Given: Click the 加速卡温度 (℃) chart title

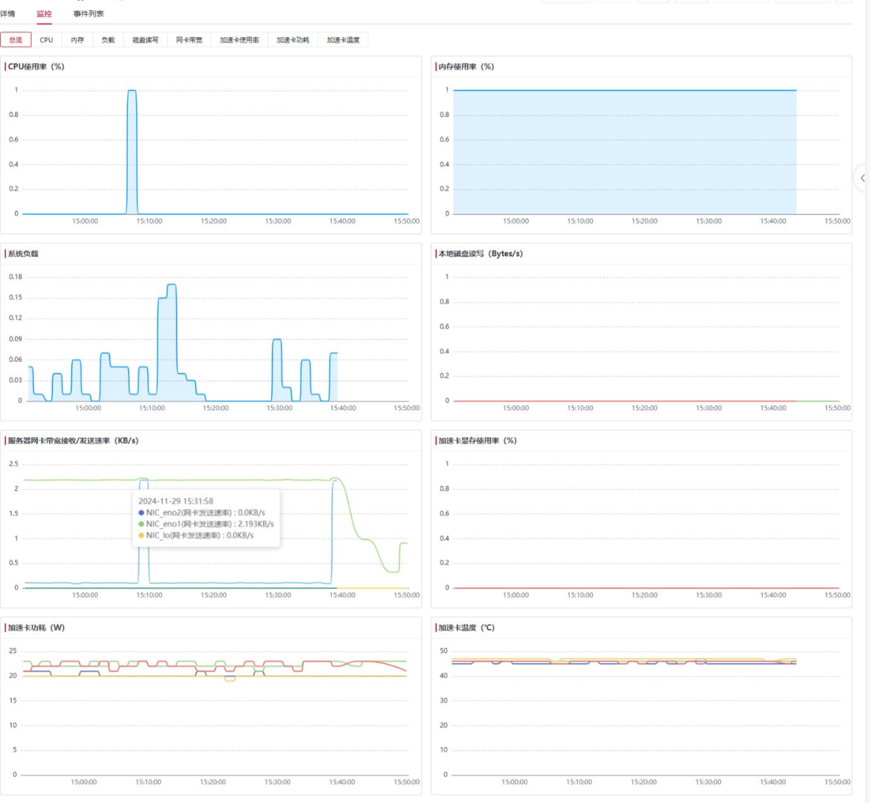Looking at the screenshot, I should pyautogui.click(x=467, y=628).
